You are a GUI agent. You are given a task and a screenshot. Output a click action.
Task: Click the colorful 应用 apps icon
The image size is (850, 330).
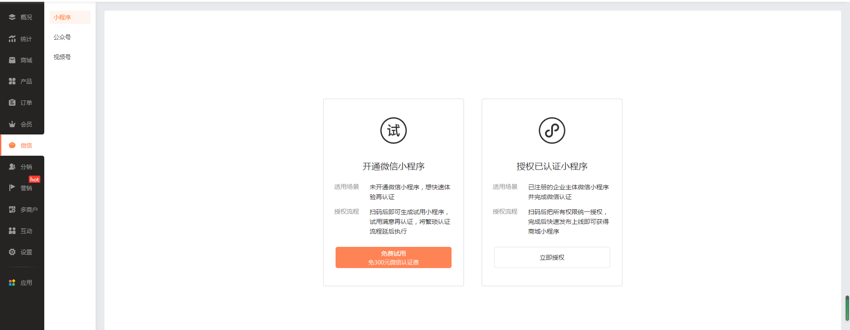pyautogui.click(x=12, y=283)
